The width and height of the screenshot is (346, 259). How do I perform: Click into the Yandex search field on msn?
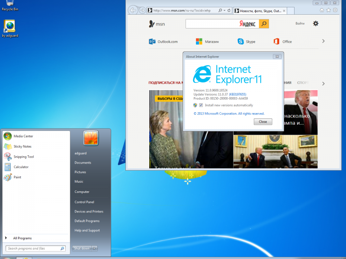pos(222,24)
